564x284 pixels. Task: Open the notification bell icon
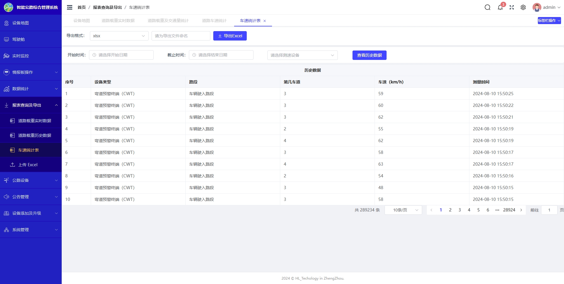(500, 7)
